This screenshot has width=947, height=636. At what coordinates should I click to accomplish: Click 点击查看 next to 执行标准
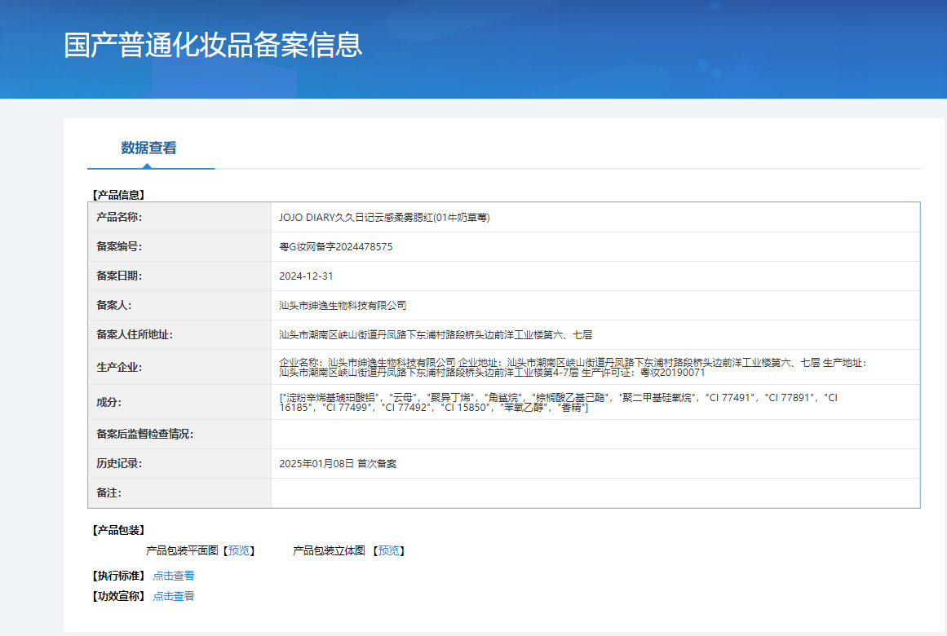tap(174, 576)
